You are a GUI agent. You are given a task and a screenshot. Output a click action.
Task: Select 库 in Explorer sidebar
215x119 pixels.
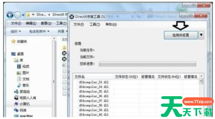(x=19, y=60)
